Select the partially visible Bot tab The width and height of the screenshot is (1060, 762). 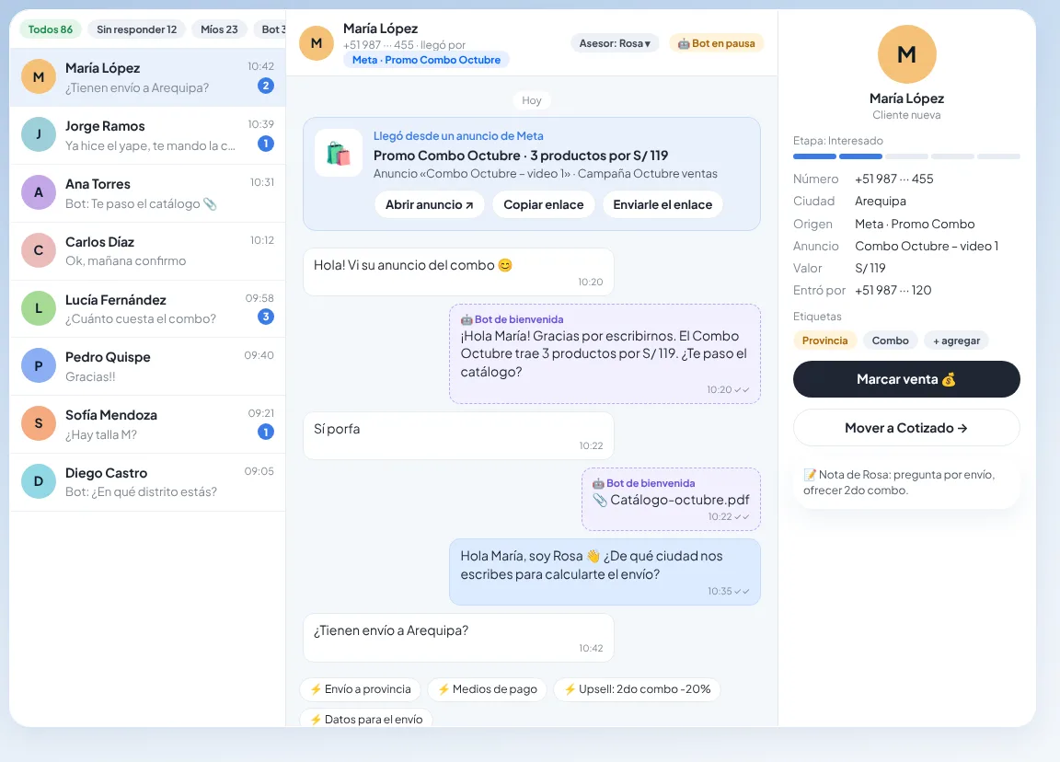point(271,29)
